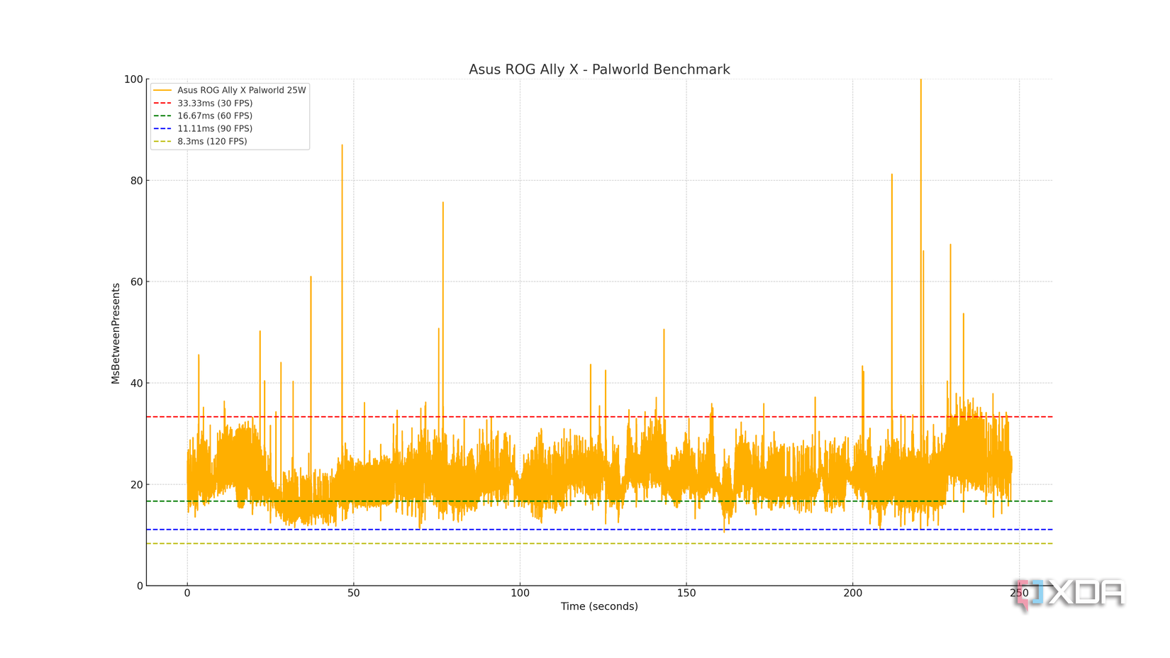1170x658 pixels.
Task: Click the x-axis tick label '100'
Action: (x=520, y=593)
